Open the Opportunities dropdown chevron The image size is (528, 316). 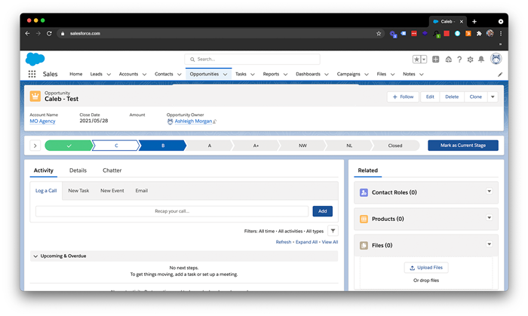226,75
